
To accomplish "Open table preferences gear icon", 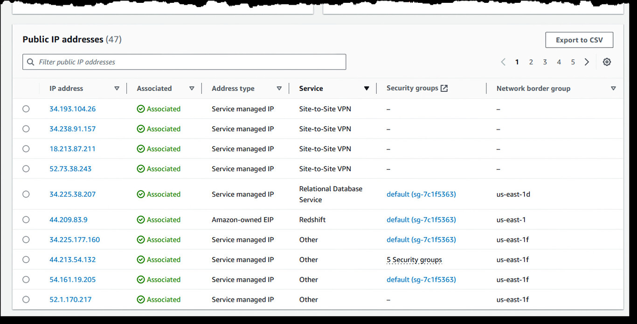I will point(607,62).
